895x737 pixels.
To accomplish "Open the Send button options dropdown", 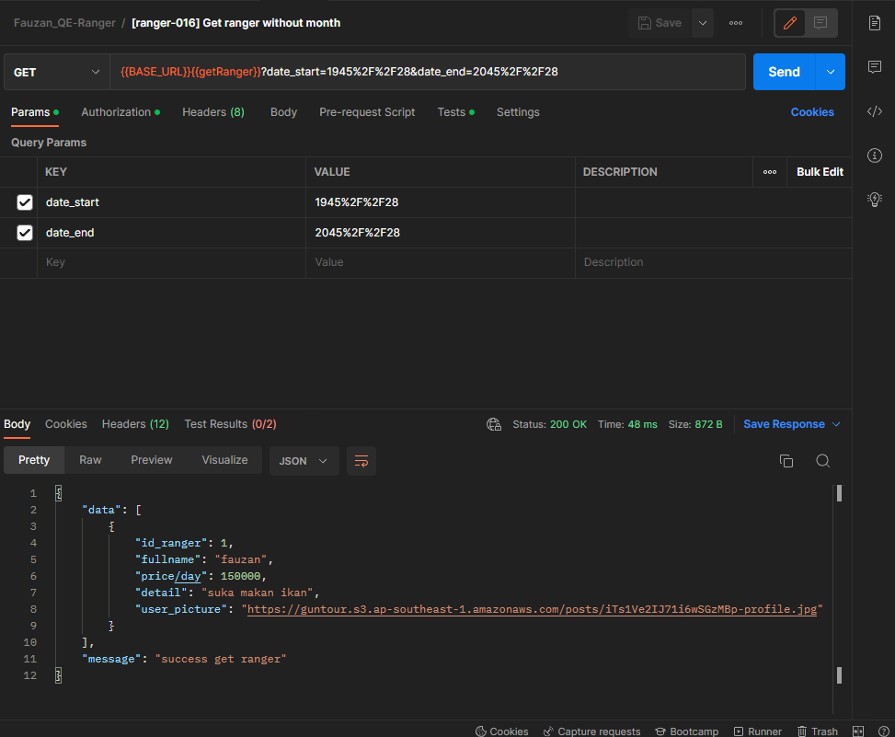I will 824,71.
